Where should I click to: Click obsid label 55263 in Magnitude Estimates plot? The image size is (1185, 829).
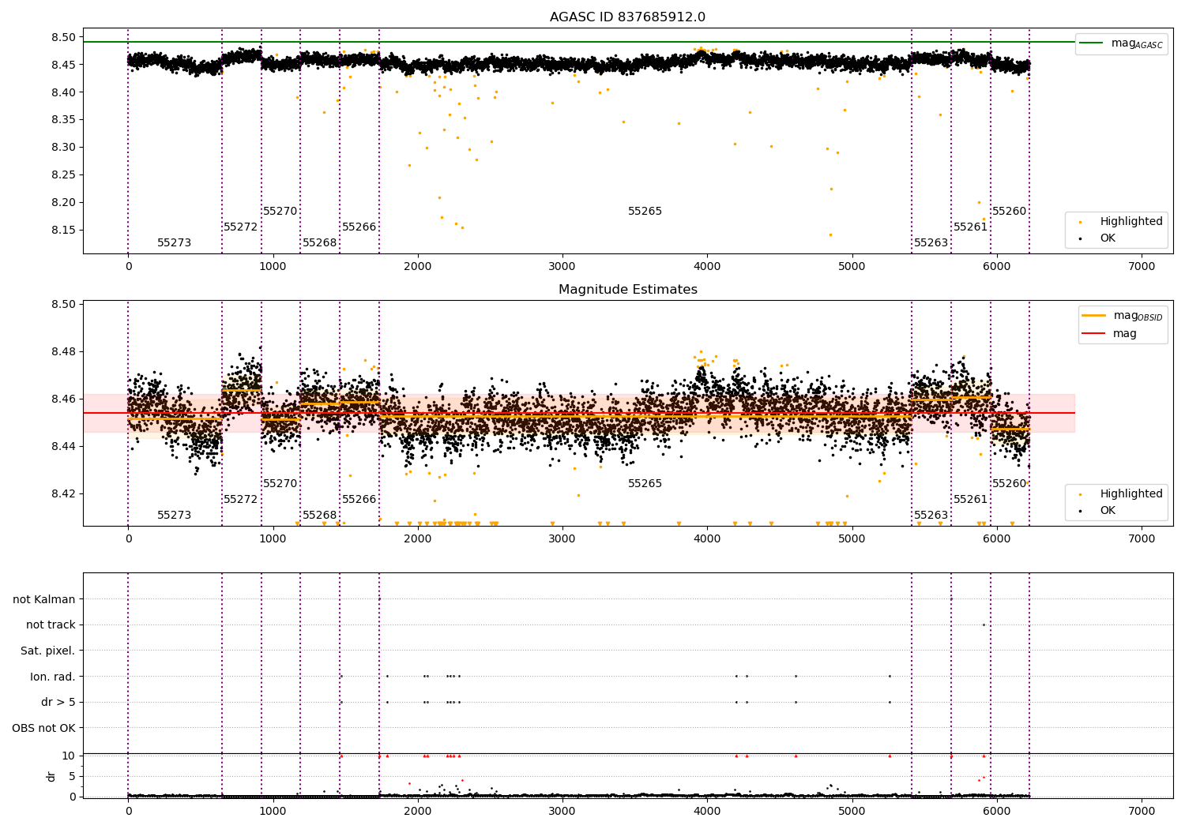click(931, 516)
